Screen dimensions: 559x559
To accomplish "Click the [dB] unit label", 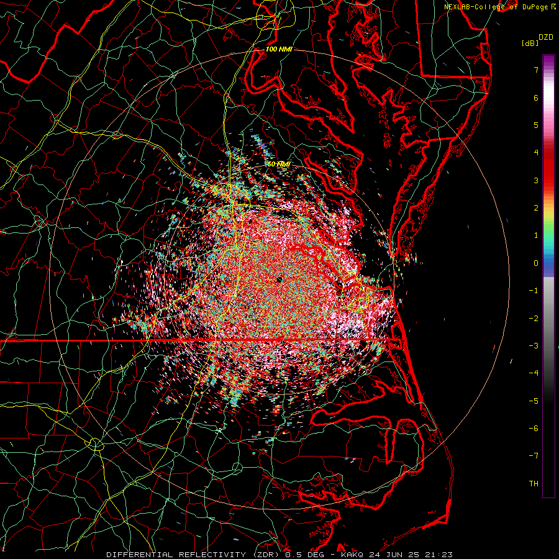I will click(x=530, y=43).
